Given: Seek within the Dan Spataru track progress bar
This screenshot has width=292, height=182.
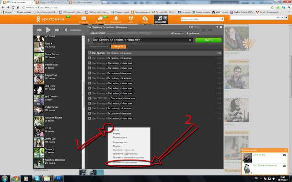Looking at the screenshot, I should click(143, 30).
